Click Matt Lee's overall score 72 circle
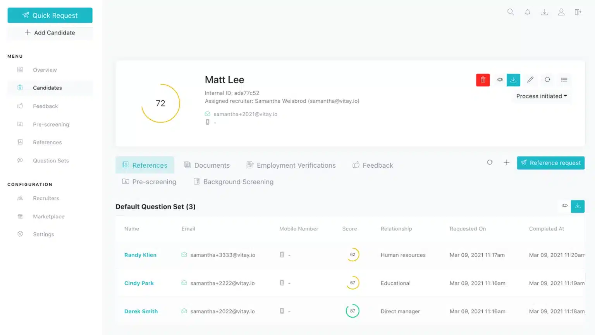The width and height of the screenshot is (595, 335). coord(160,103)
